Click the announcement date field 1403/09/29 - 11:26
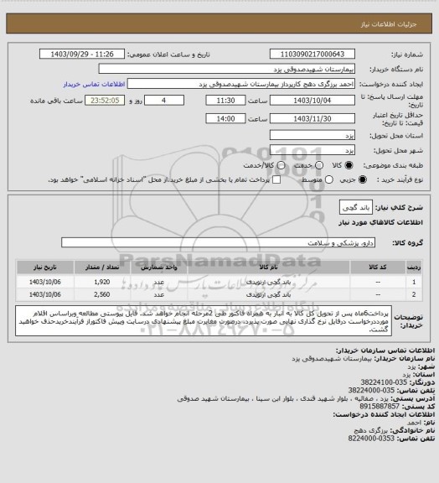439x483 pixels. pyautogui.click(x=82, y=54)
